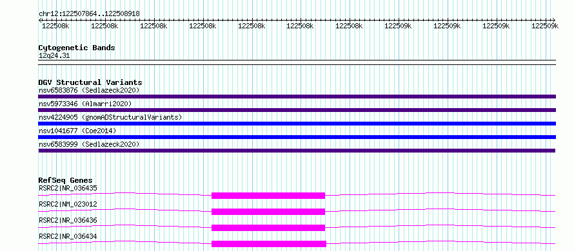The image size is (574, 251).
Task: Open transcript label RSRC2|NR_036434
Action: click(x=68, y=236)
